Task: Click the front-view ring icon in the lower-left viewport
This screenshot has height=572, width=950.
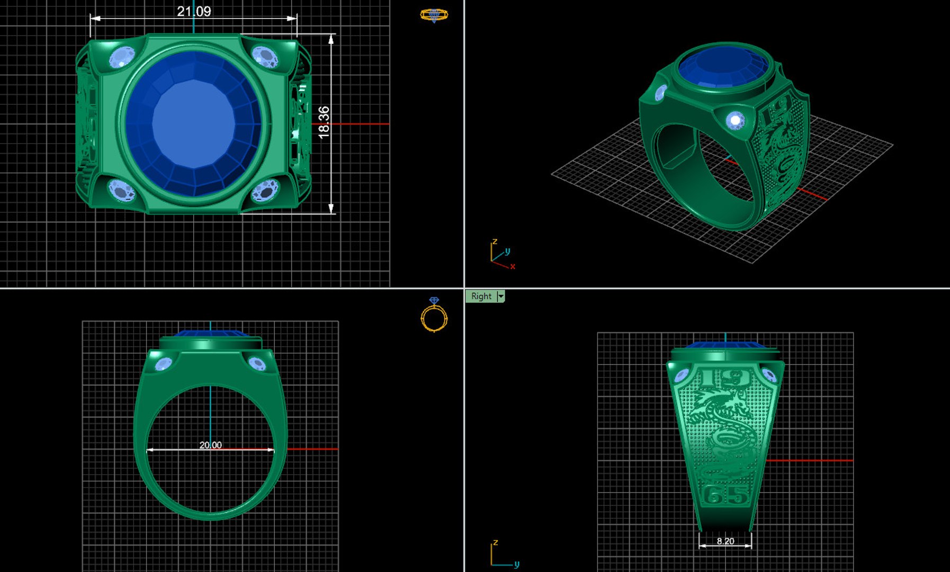Action: (x=434, y=315)
